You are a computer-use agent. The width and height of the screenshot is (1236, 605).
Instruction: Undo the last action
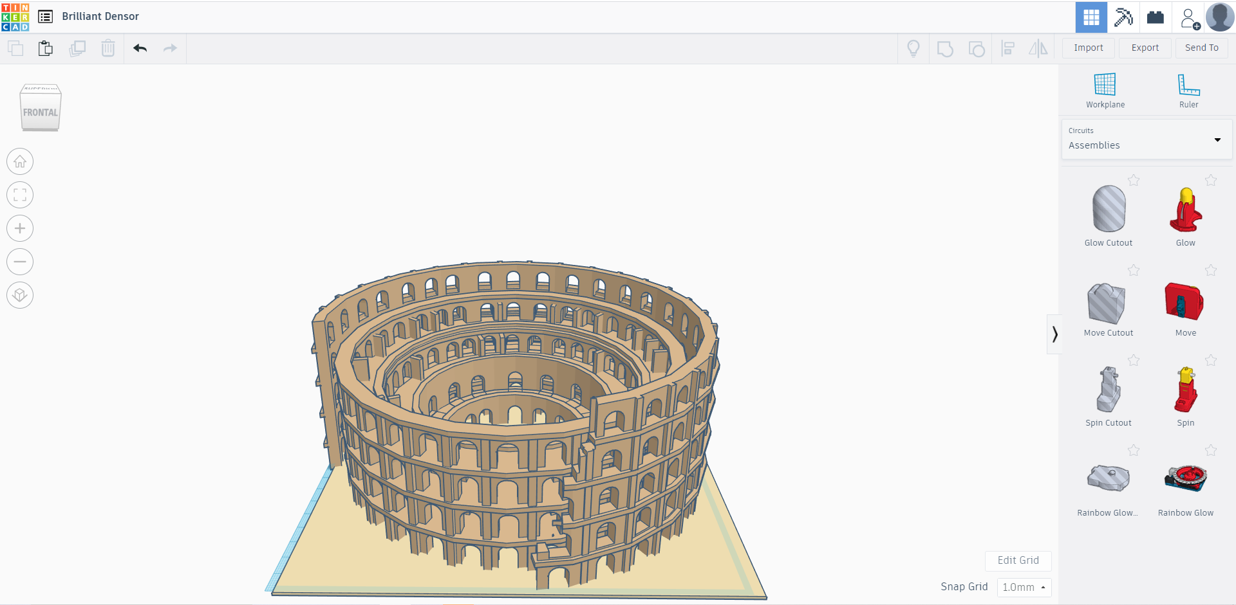point(140,48)
